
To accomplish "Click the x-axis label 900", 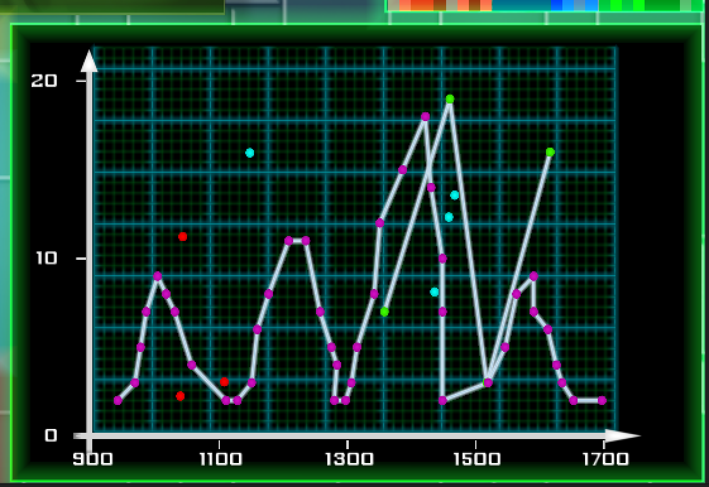I will tap(93, 459).
